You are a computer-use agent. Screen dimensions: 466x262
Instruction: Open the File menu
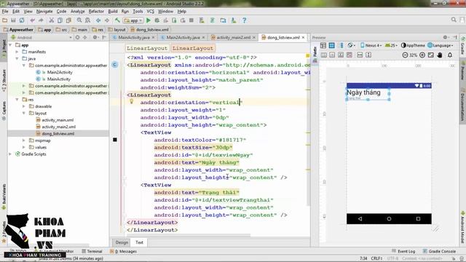click(x=5, y=12)
